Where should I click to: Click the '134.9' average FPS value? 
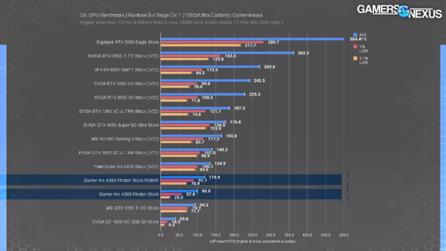pyautogui.click(x=220, y=163)
